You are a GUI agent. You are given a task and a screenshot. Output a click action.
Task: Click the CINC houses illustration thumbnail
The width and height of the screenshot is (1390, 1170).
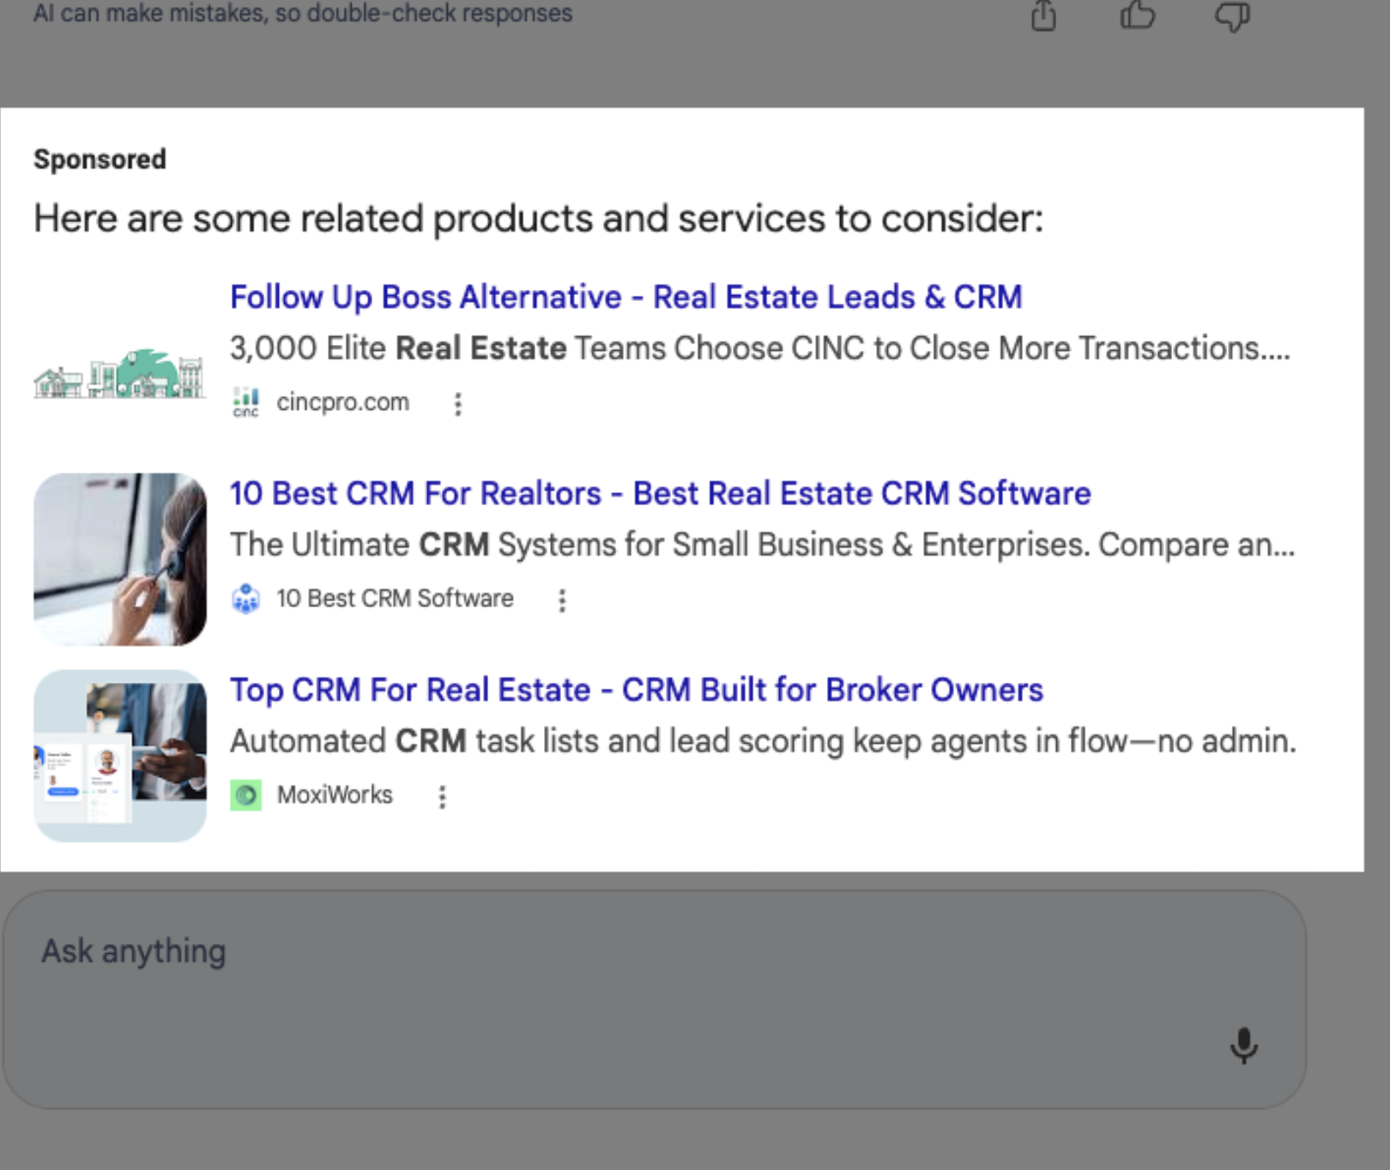119,373
